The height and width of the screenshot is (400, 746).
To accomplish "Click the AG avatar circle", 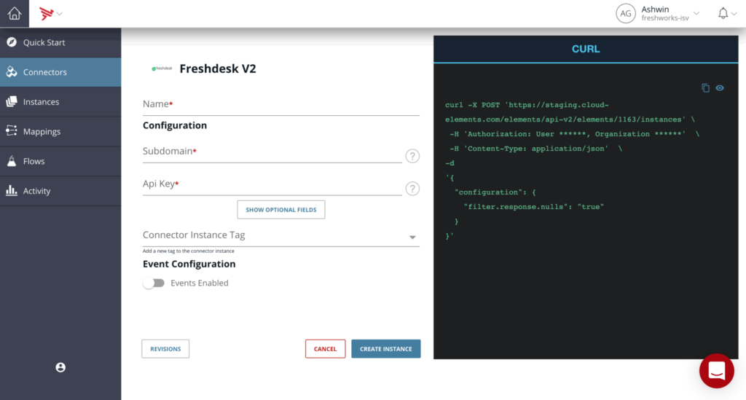I will coord(626,13).
